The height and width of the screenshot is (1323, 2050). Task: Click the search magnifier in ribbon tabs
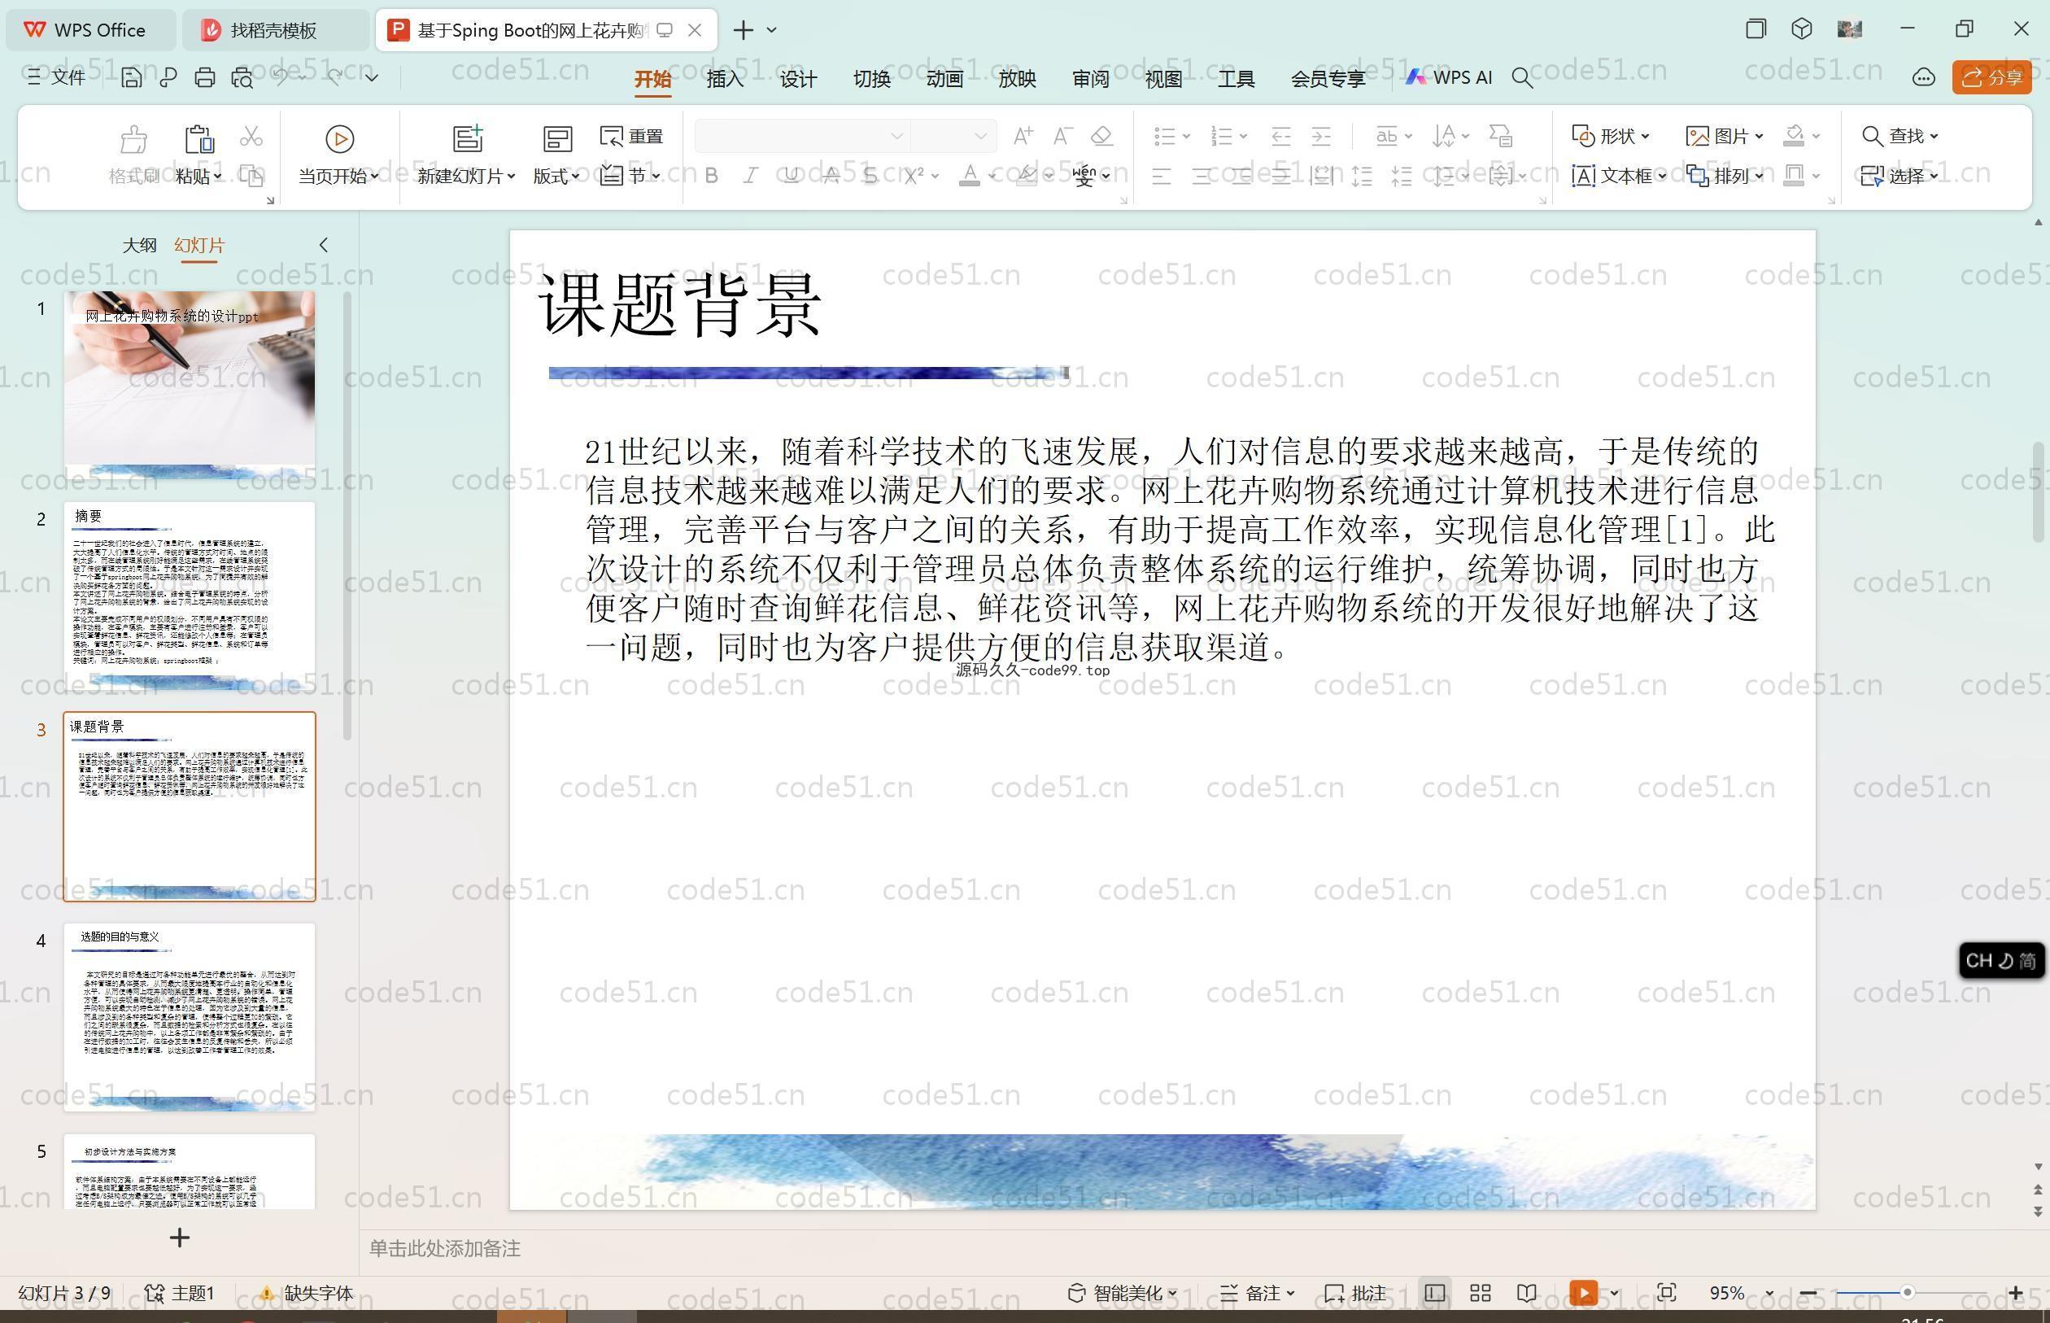1522,78
